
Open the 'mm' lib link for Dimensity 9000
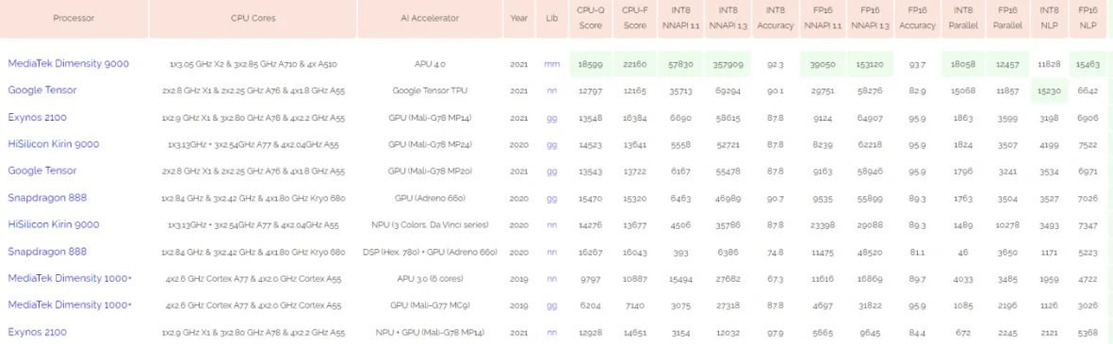point(551,64)
